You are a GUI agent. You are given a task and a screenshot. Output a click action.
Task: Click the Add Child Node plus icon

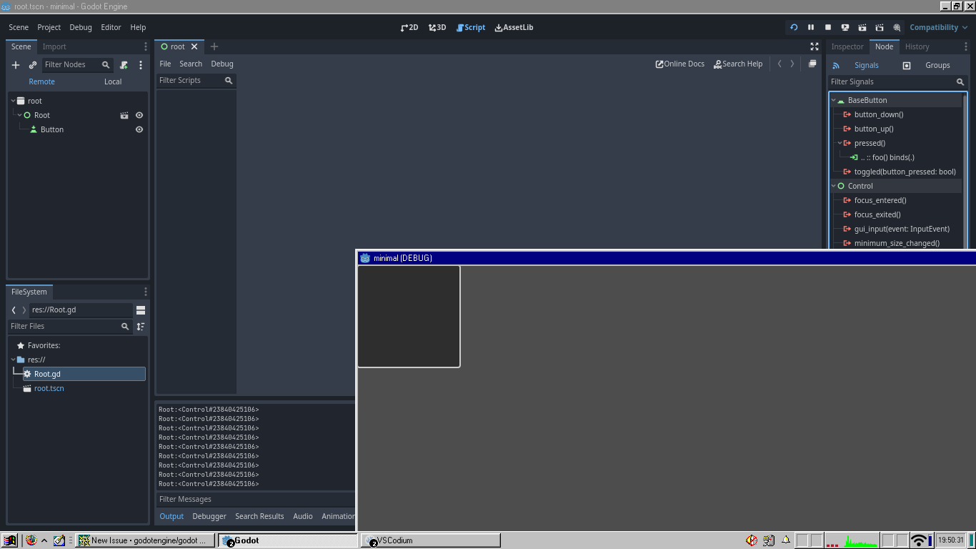click(16, 64)
